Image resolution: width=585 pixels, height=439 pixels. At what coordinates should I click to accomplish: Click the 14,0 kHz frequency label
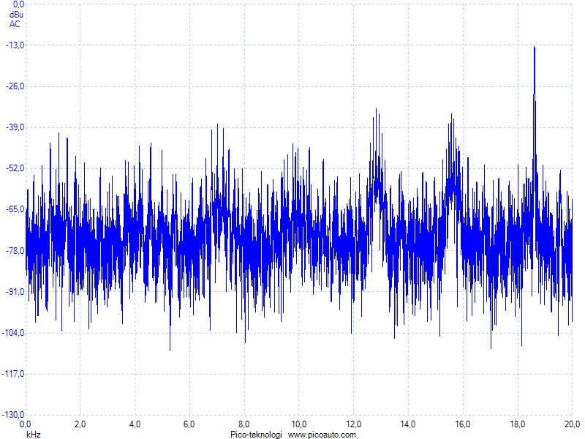[x=408, y=424]
